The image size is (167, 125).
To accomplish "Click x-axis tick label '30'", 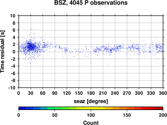I will coord(31,93).
